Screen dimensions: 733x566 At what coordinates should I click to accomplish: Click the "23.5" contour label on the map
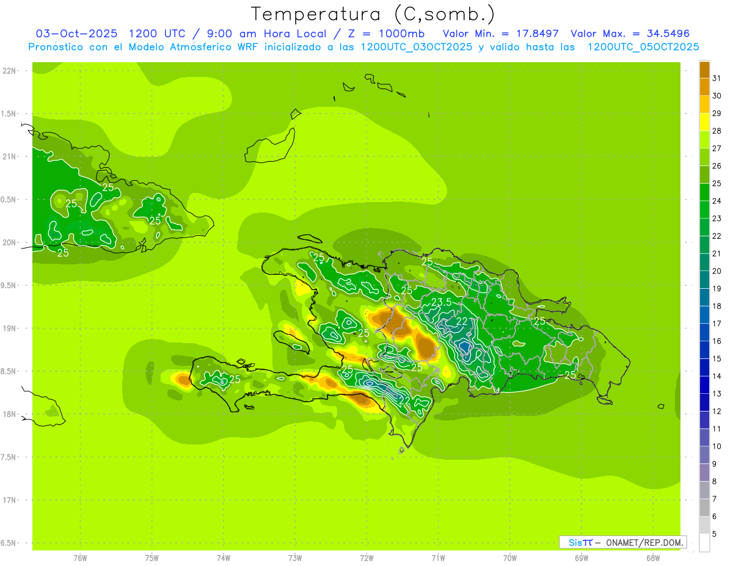[441, 302]
